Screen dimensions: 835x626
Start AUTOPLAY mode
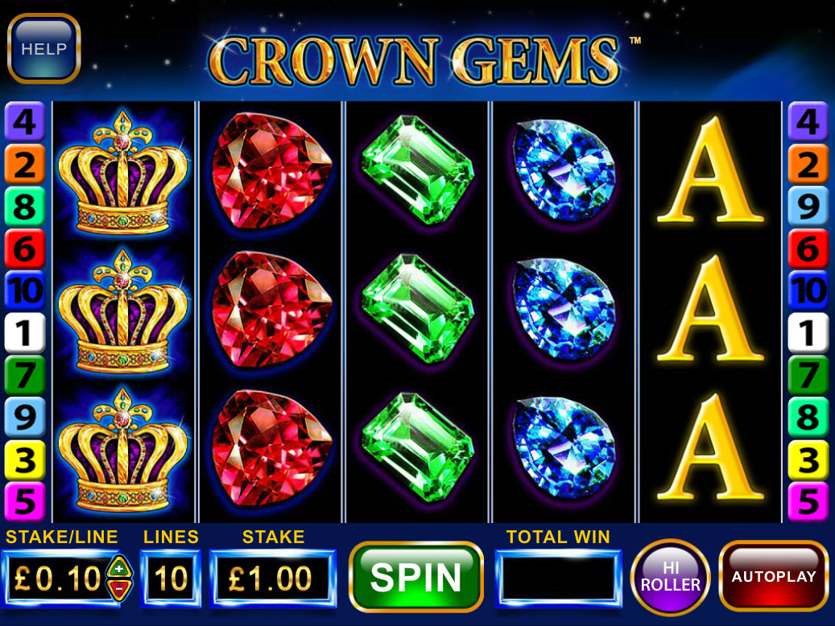tap(773, 576)
